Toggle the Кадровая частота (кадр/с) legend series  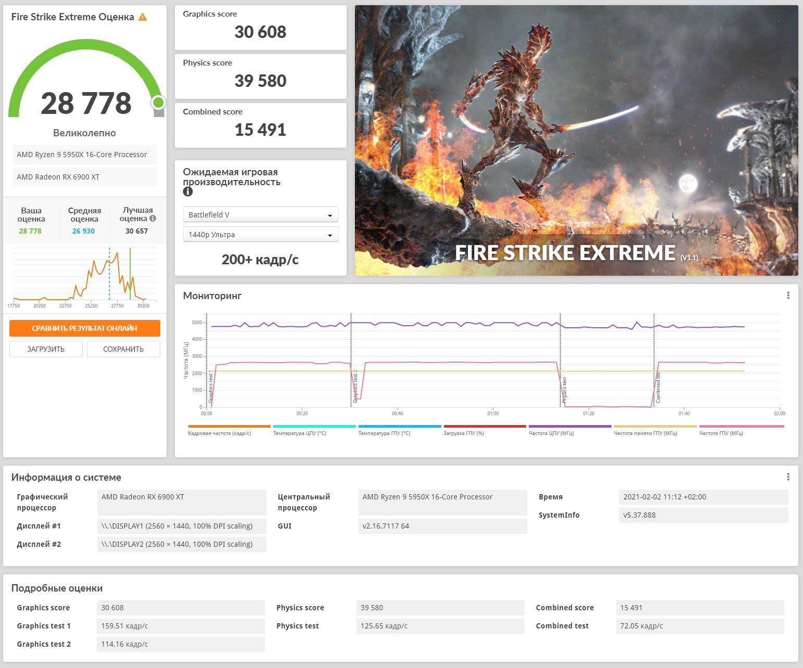coord(229,431)
